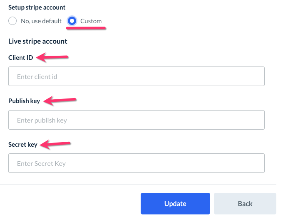Click the "No, use default" label text

41,21
